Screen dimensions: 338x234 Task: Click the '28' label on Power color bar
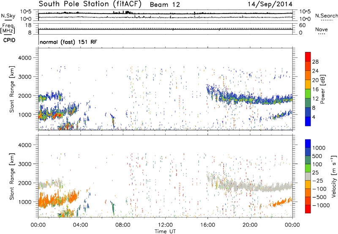[315, 62]
